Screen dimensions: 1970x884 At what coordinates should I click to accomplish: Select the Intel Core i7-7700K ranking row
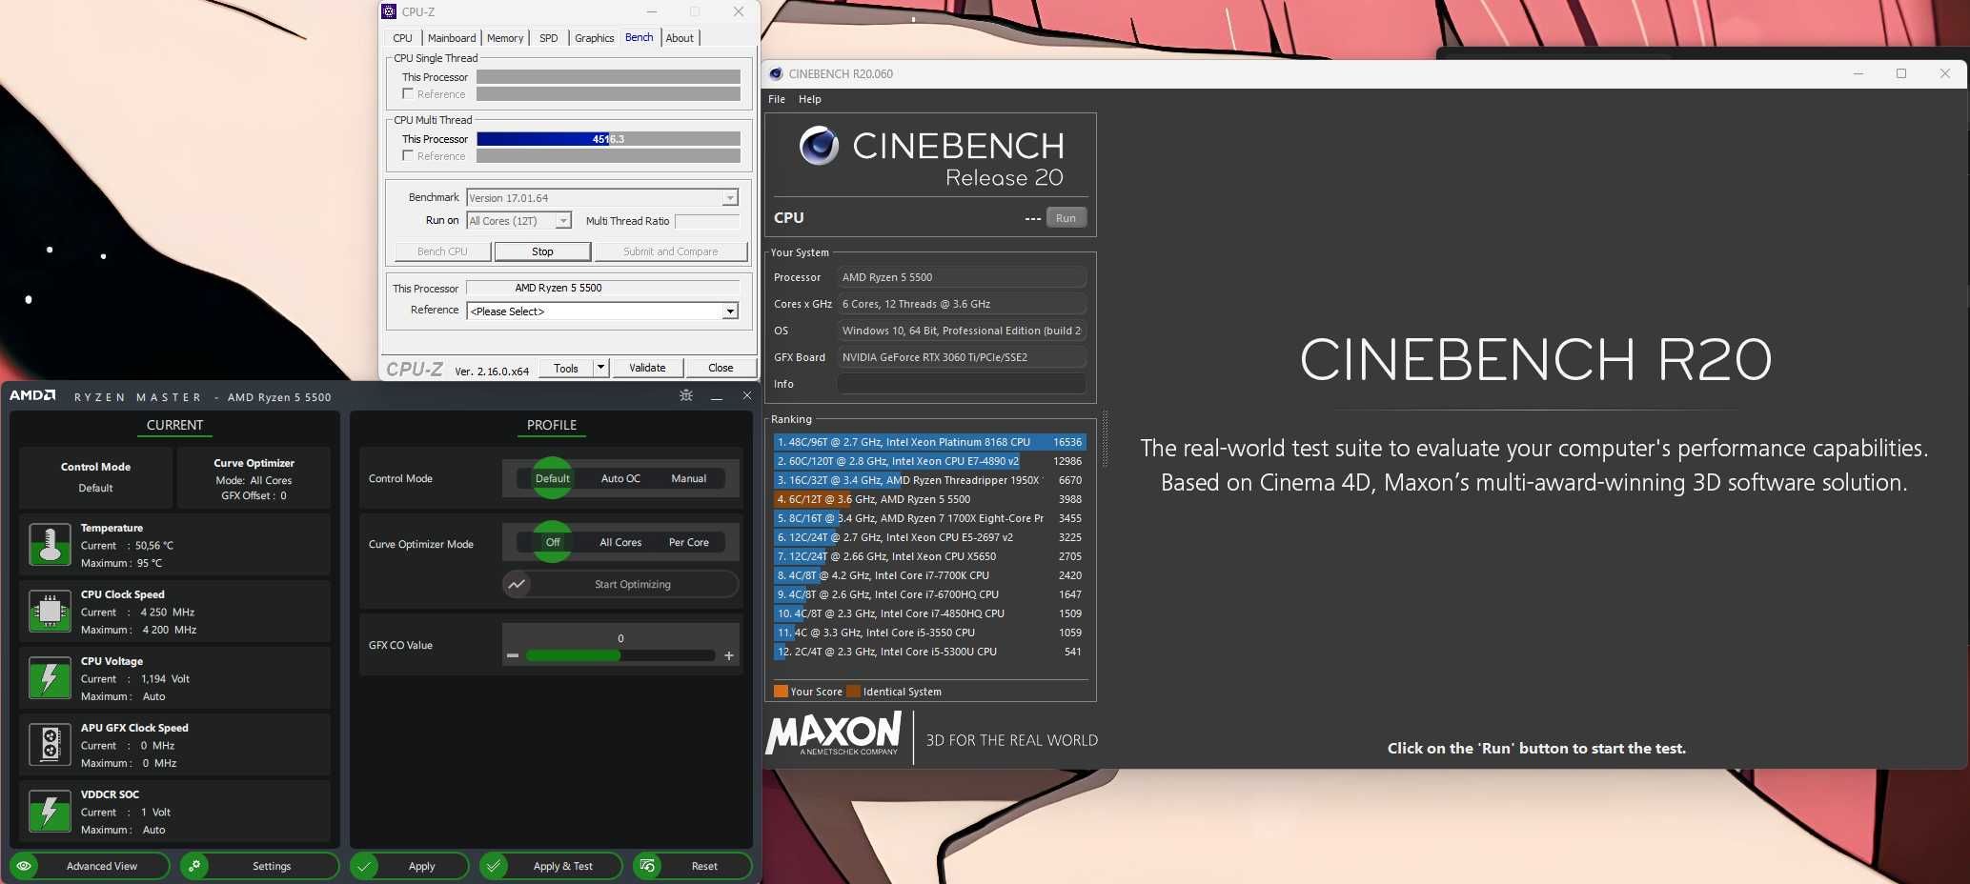click(x=929, y=575)
